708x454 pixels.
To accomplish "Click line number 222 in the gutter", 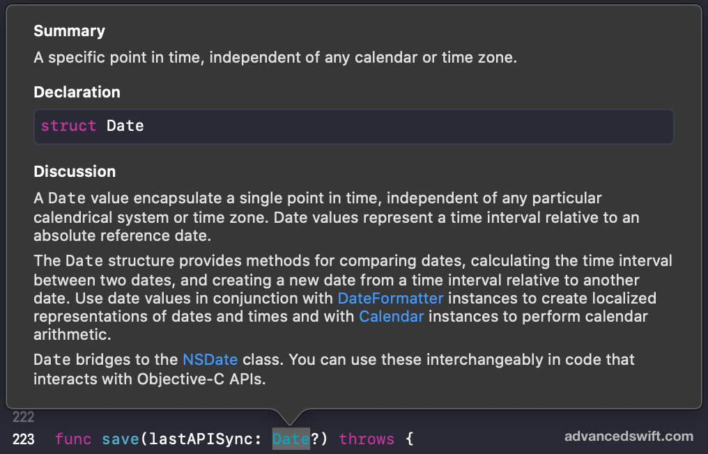I will pyautogui.click(x=22, y=417).
